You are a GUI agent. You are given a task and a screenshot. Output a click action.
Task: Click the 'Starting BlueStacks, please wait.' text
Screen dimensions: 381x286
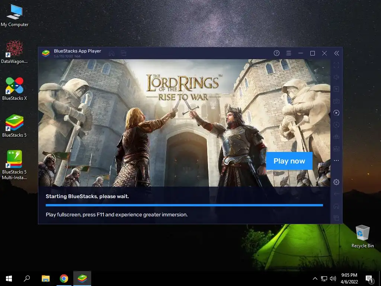pos(87,197)
